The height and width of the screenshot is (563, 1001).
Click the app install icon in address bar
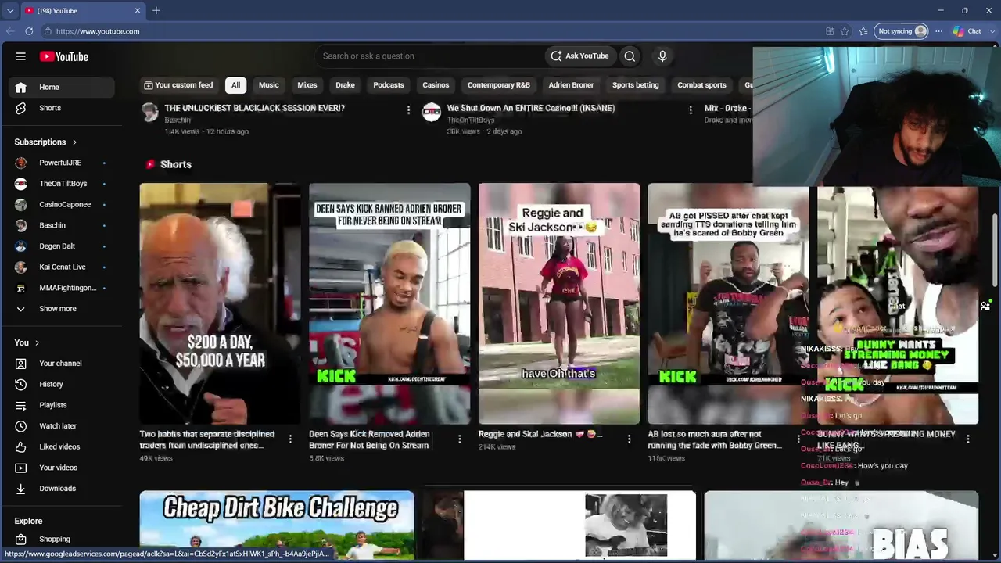click(x=830, y=31)
